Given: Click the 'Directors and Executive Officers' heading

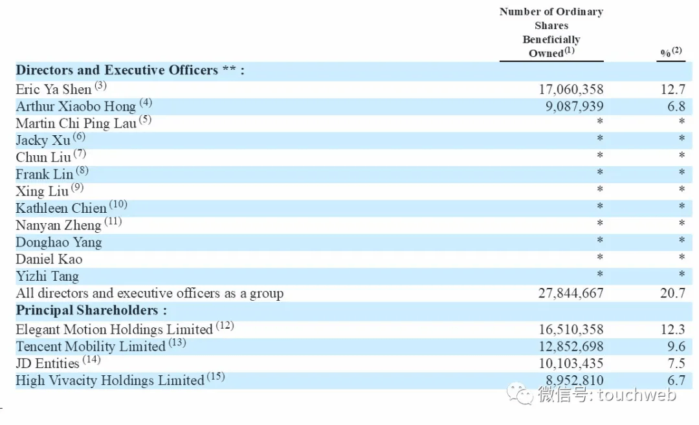Looking at the screenshot, I should tap(130, 71).
